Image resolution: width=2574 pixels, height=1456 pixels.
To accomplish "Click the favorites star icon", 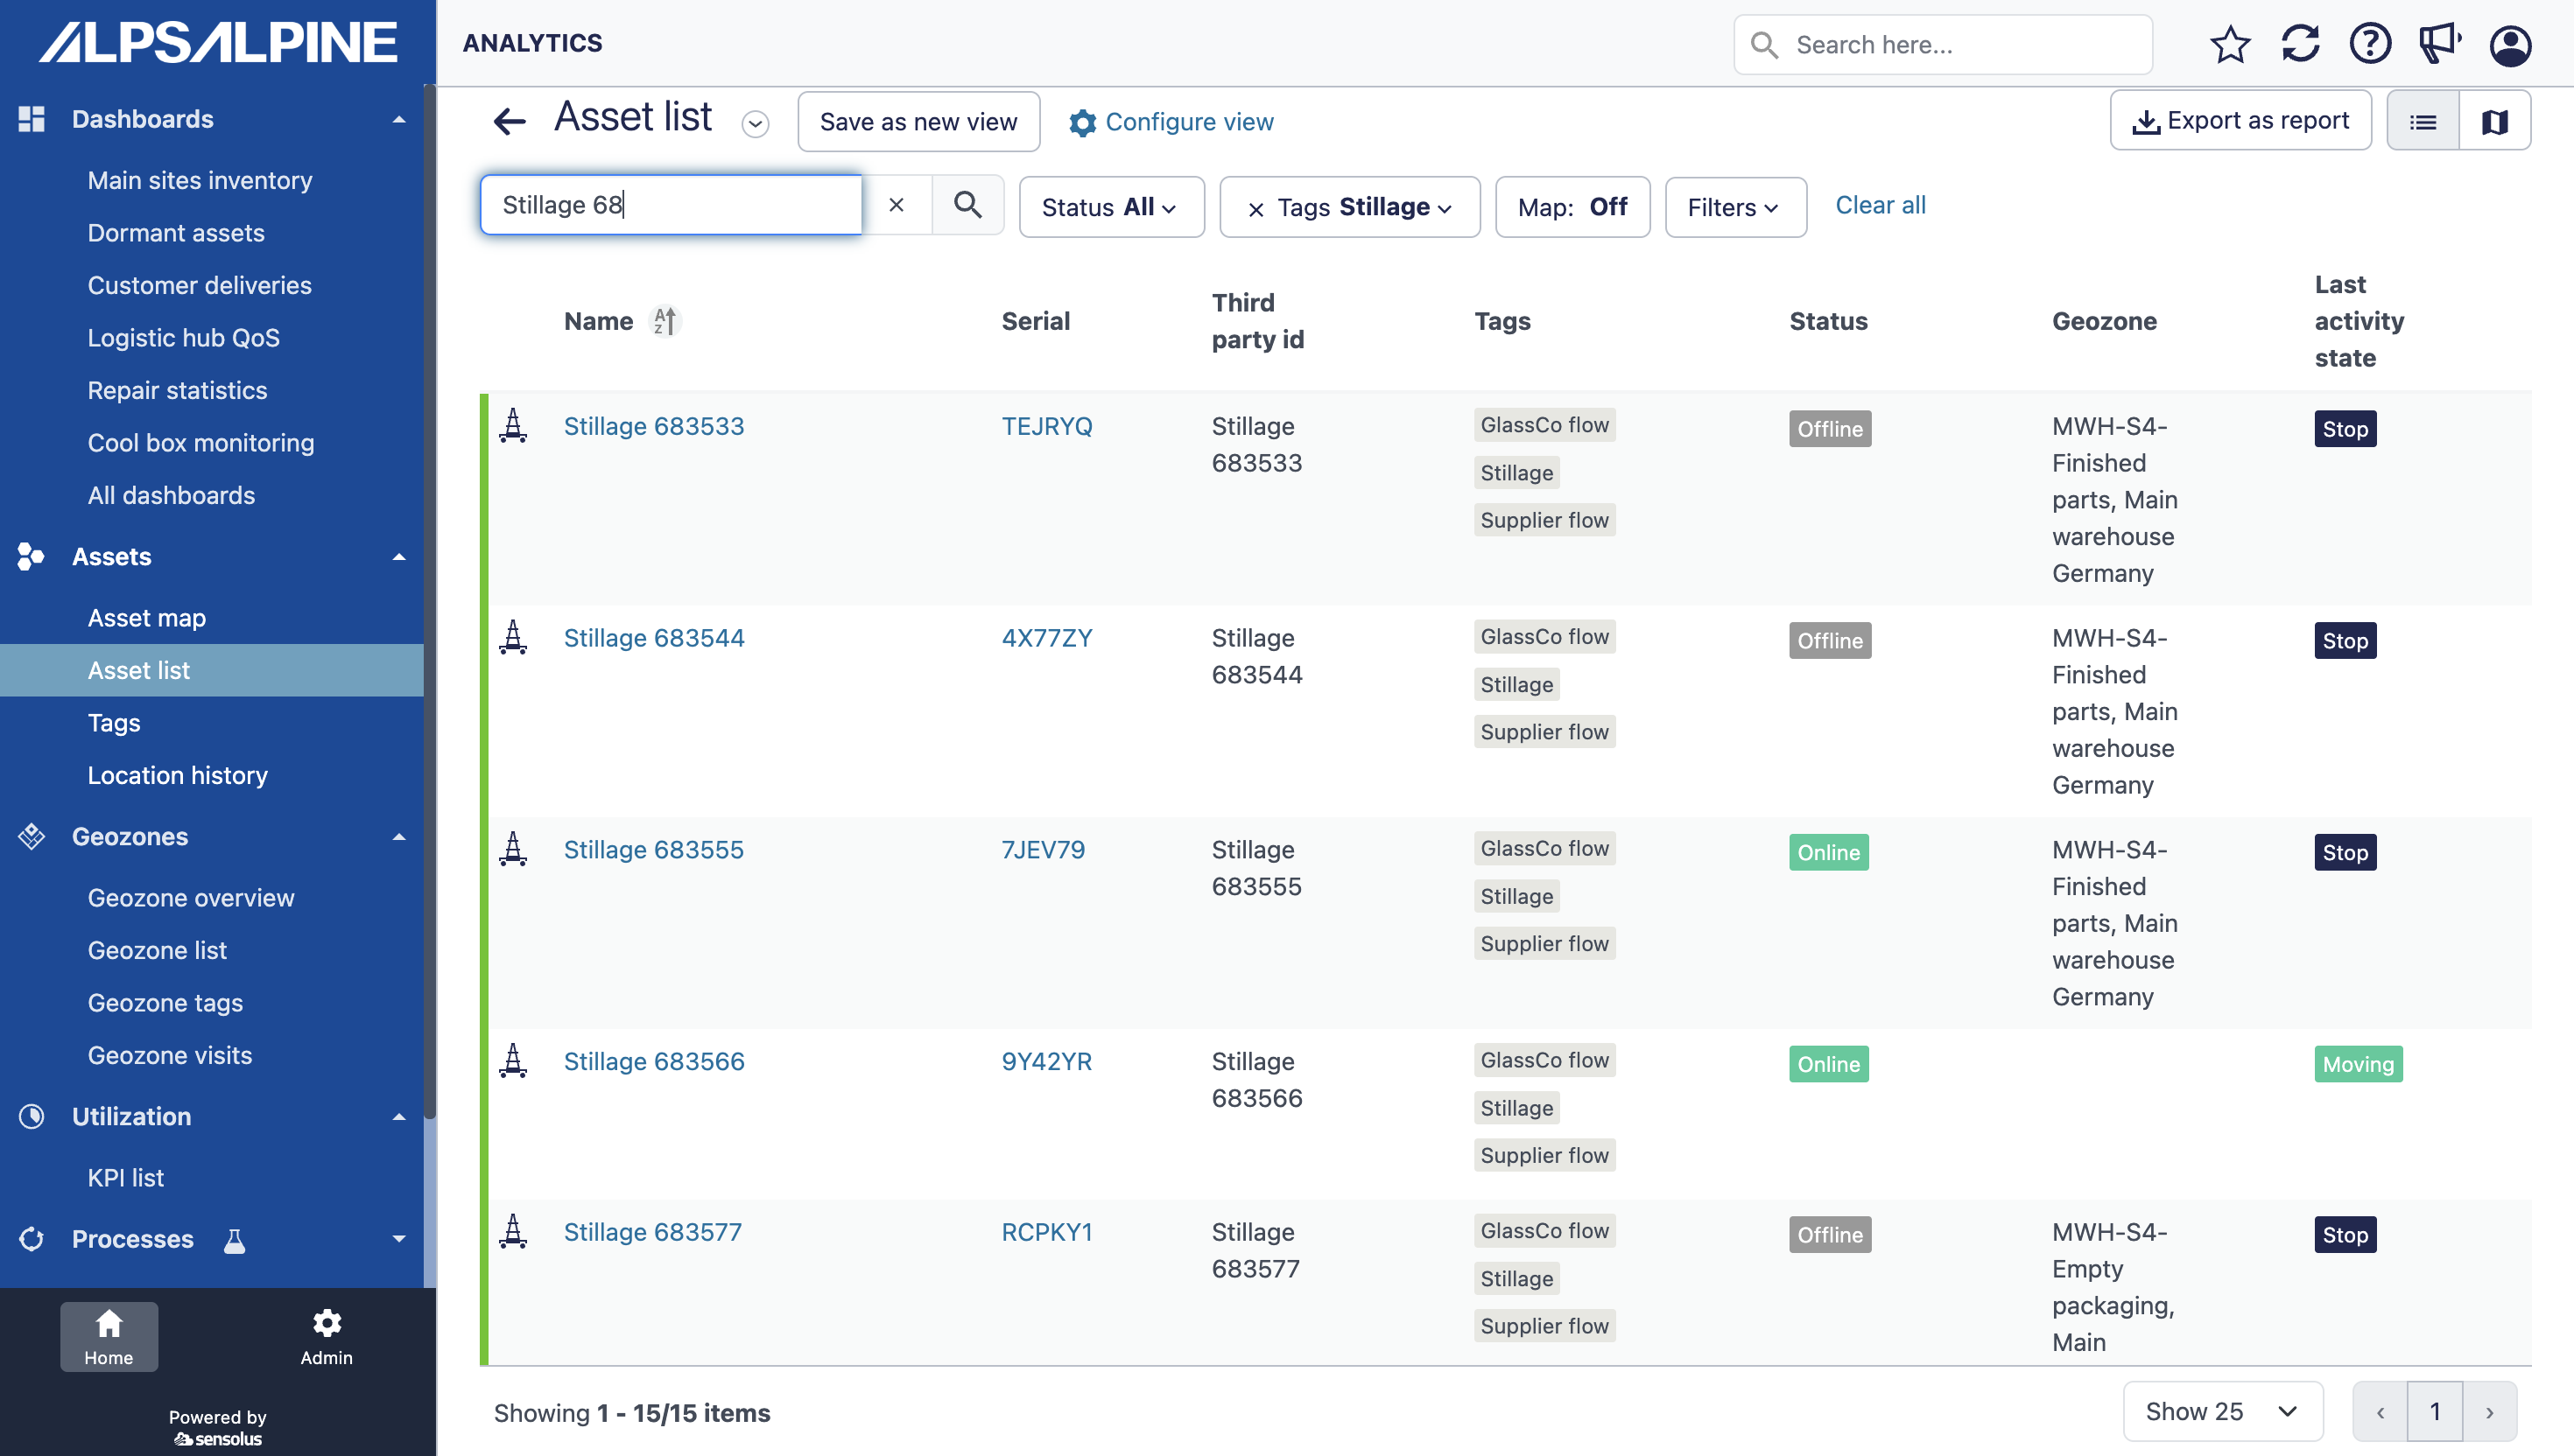I will (2229, 45).
